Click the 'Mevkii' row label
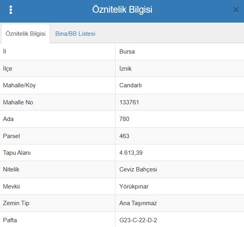This screenshot has height=227, width=244. pos(12,187)
